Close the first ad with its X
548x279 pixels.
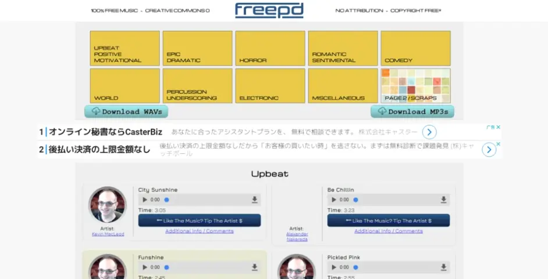click(x=499, y=127)
